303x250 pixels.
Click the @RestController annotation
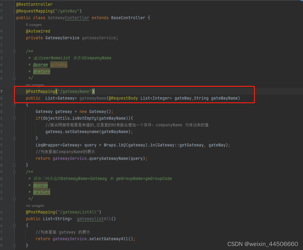click(x=34, y=4)
